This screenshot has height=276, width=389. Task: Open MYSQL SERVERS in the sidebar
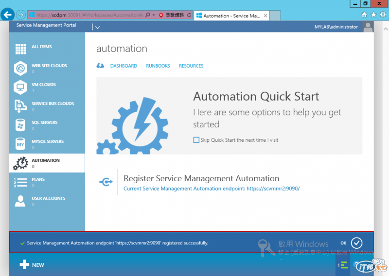(x=48, y=141)
